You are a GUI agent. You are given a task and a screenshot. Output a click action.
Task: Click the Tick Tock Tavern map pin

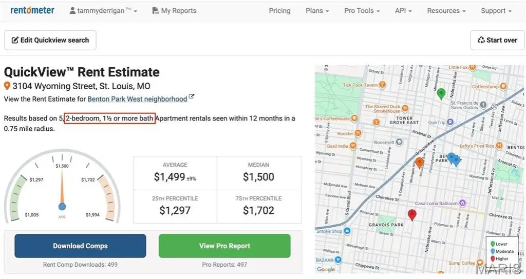[382, 85]
